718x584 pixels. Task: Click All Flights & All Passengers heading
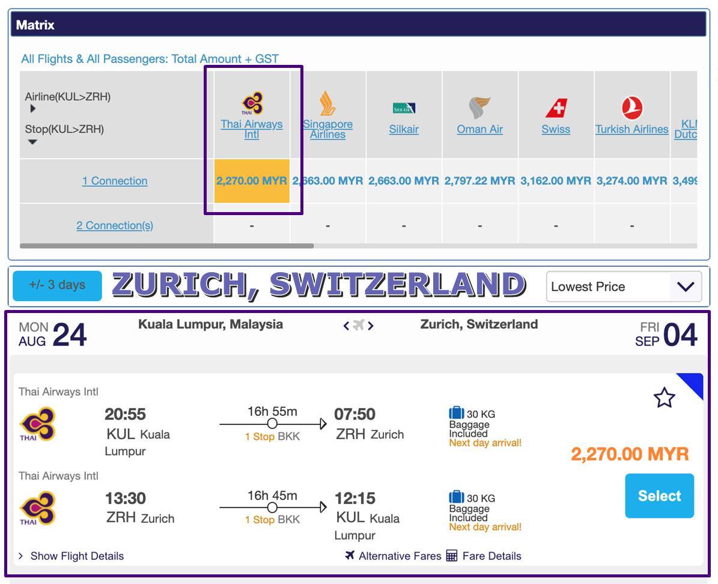coord(150,59)
